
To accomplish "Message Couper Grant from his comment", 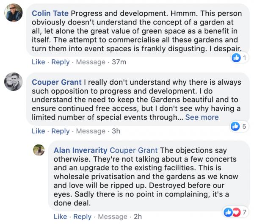I will point(91,131).
